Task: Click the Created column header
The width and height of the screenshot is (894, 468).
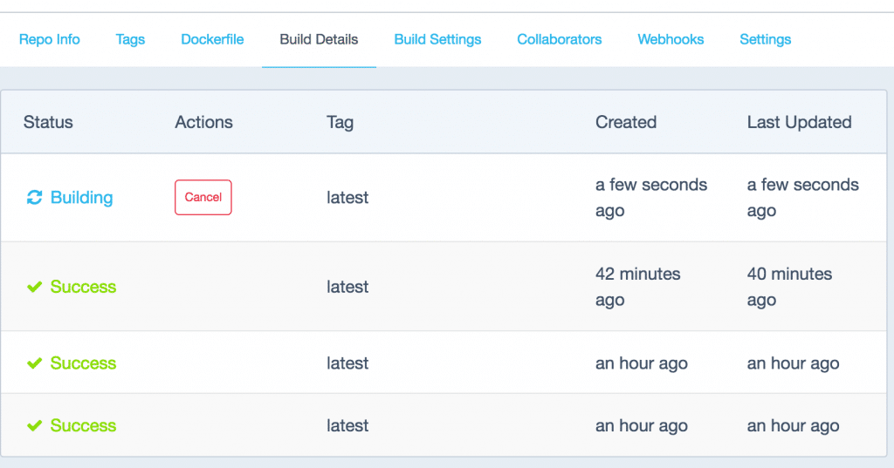Action: [626, 122]
